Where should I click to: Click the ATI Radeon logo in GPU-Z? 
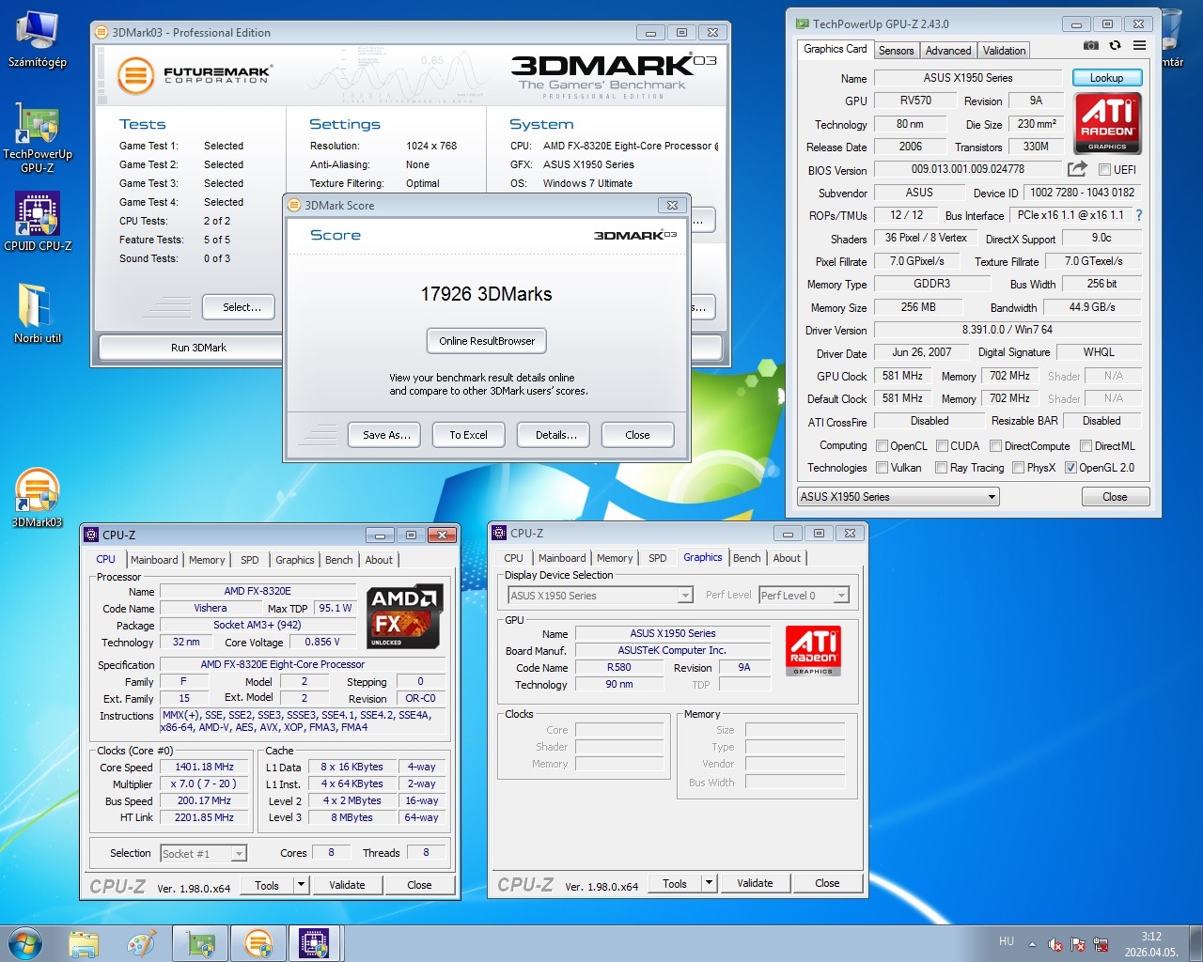[1107, 122]
